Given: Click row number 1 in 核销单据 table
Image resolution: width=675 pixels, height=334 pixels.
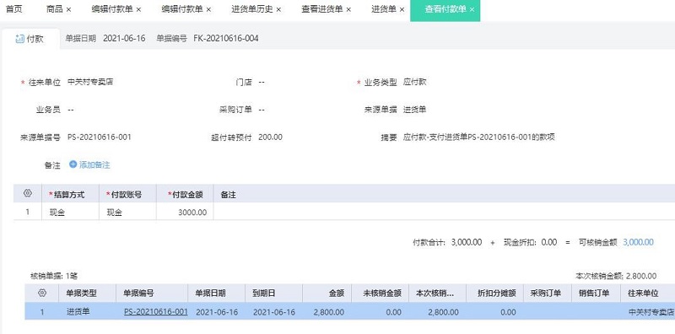Looking at the screenshot, I should pos(41,311).
